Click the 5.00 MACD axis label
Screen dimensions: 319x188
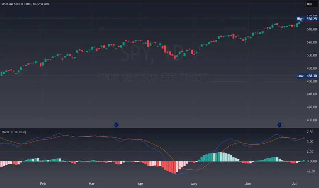(x=310, y=142)
